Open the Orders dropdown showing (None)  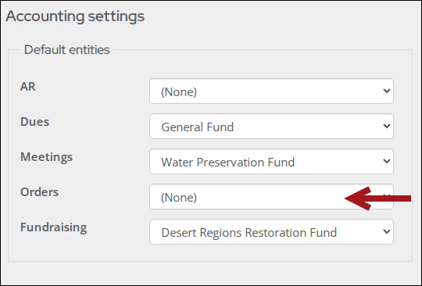(x=271, y=197)
